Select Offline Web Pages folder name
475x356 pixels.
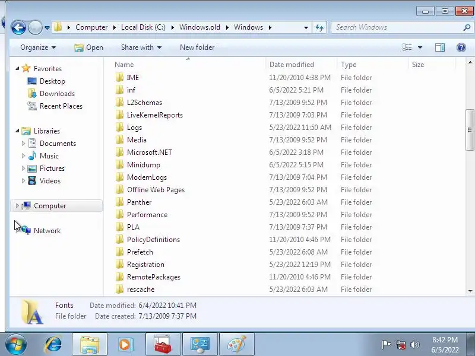point(156,190)
